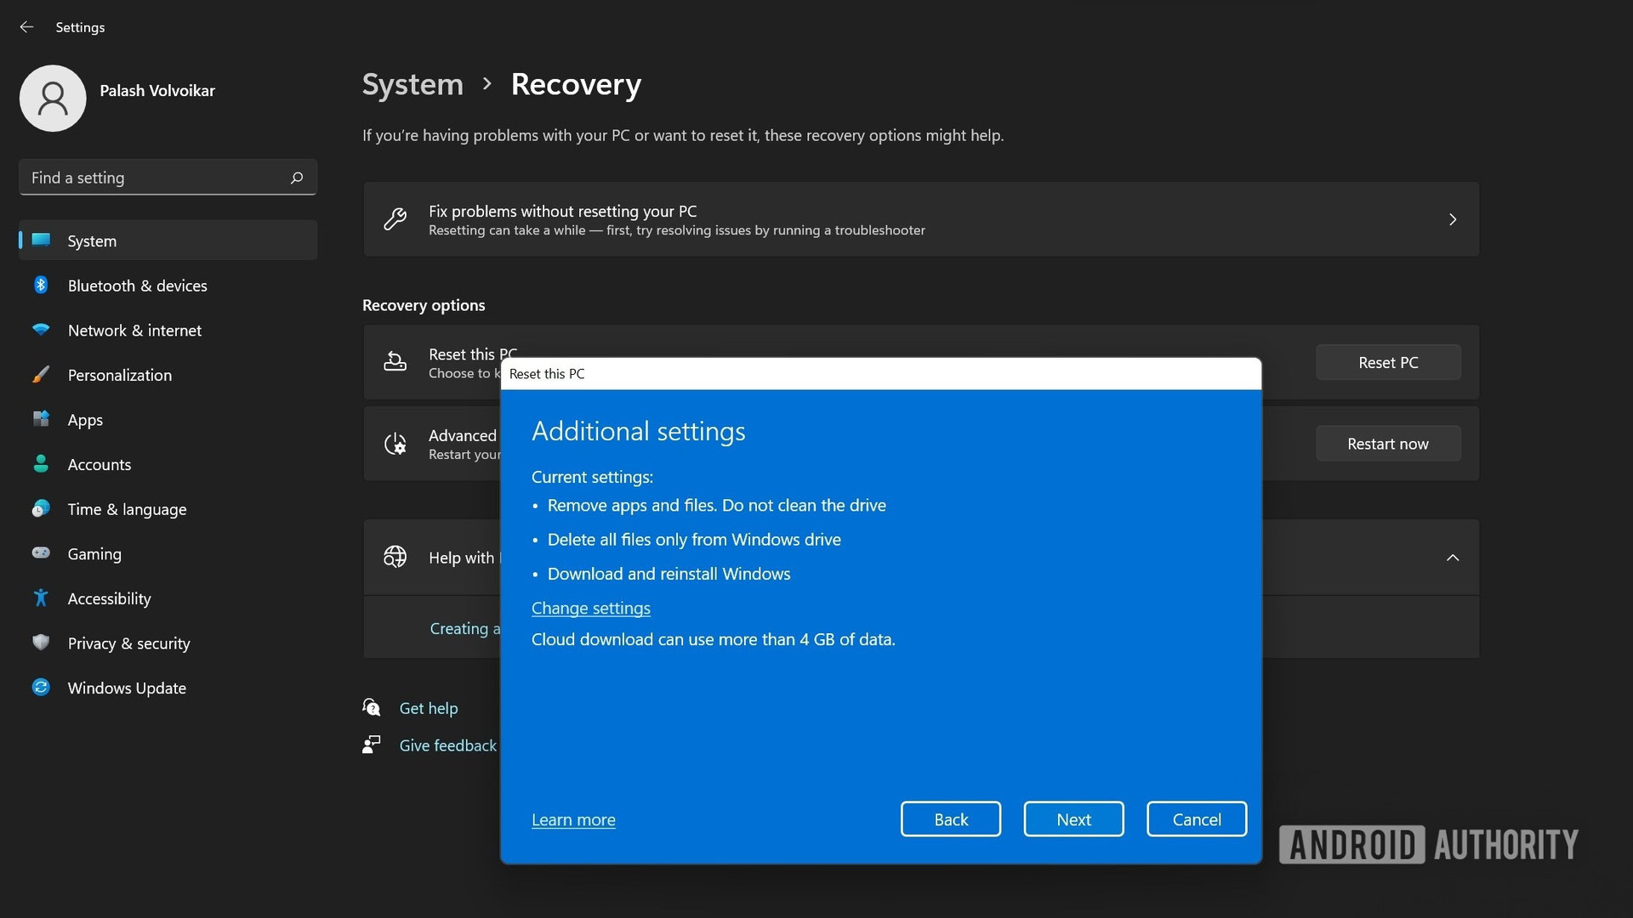Click the Network & internet icon
Image resolution: width=1633 pixels, height=918 pixels.
[40, 331]
